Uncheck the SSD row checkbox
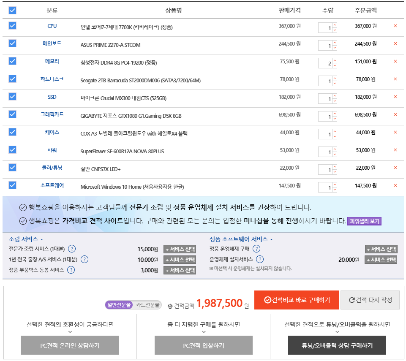The width and height of the screenshot is (406, 361). (12, 97)
